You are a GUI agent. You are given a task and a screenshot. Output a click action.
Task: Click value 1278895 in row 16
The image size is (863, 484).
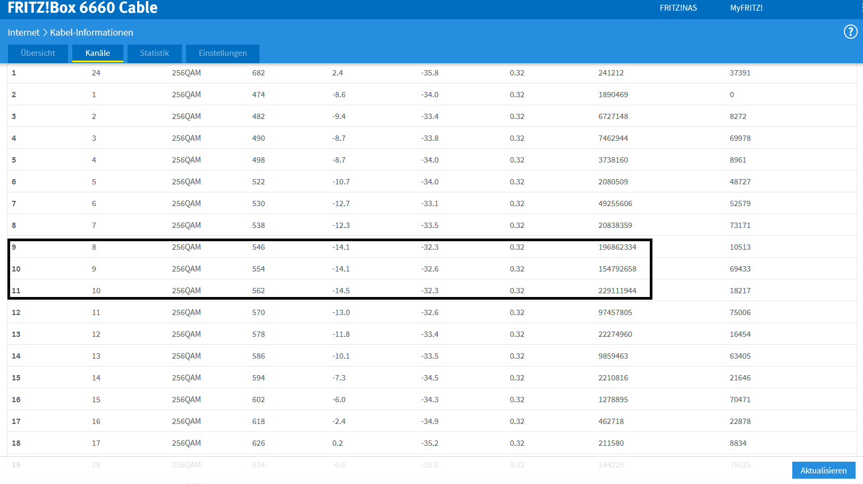tap(613, 400)
